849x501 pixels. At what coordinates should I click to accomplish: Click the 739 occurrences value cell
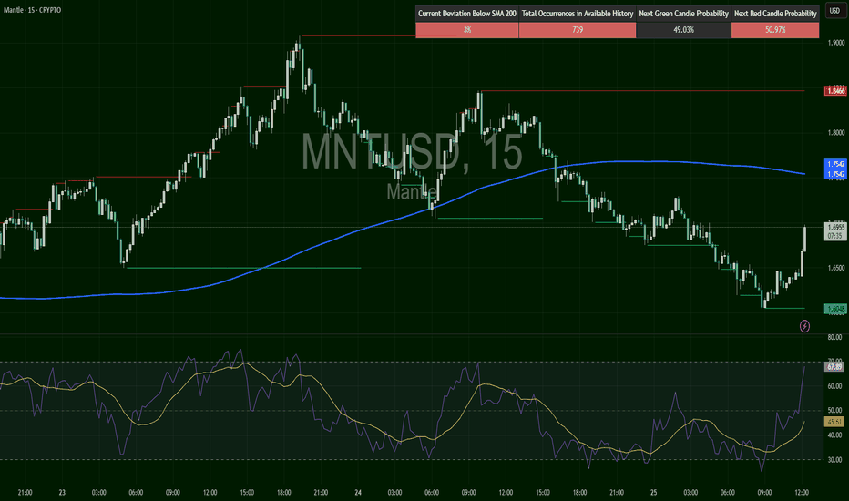tap(578, 30)
